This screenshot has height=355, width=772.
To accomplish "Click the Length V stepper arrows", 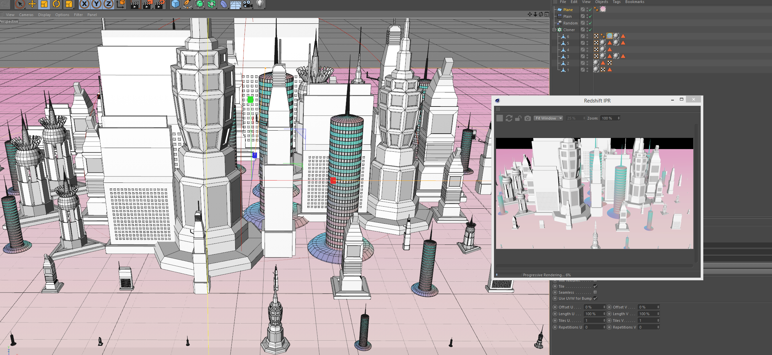I will (x=658, y=314).
